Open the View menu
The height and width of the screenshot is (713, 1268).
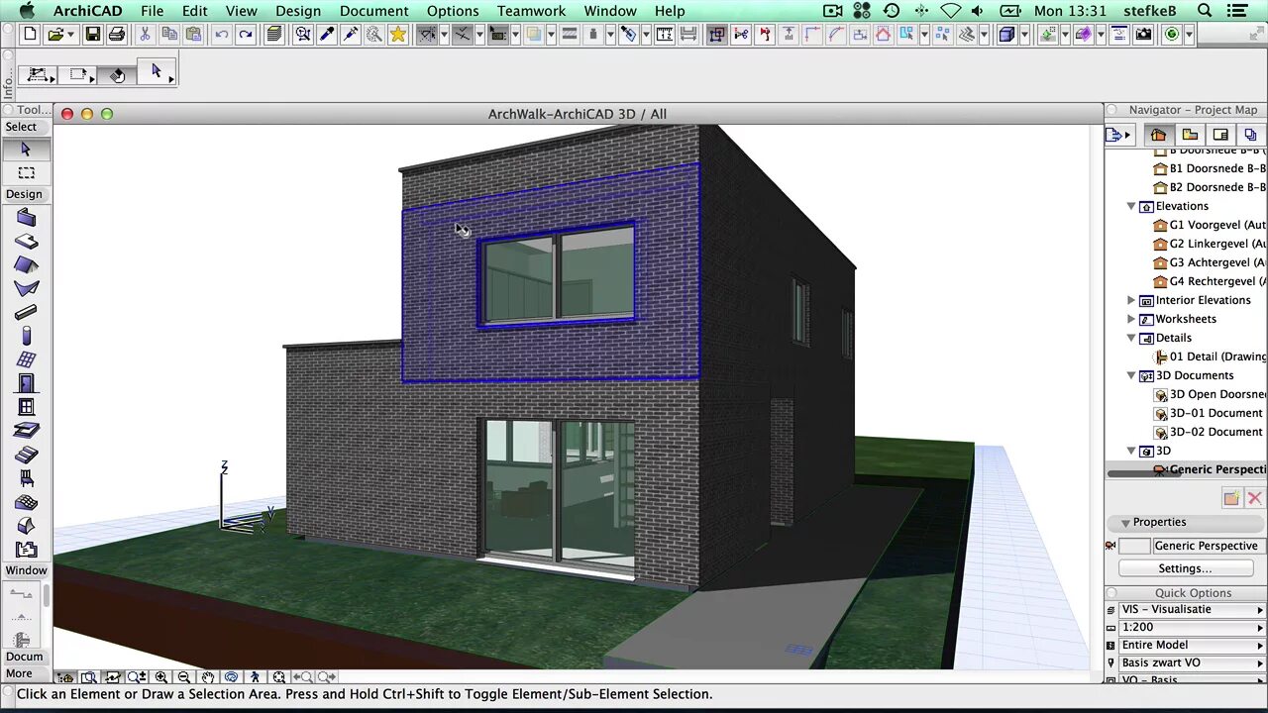pos(242,11)
